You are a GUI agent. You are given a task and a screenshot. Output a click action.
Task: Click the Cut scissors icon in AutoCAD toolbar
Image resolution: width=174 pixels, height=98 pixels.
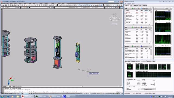[19, 5]
